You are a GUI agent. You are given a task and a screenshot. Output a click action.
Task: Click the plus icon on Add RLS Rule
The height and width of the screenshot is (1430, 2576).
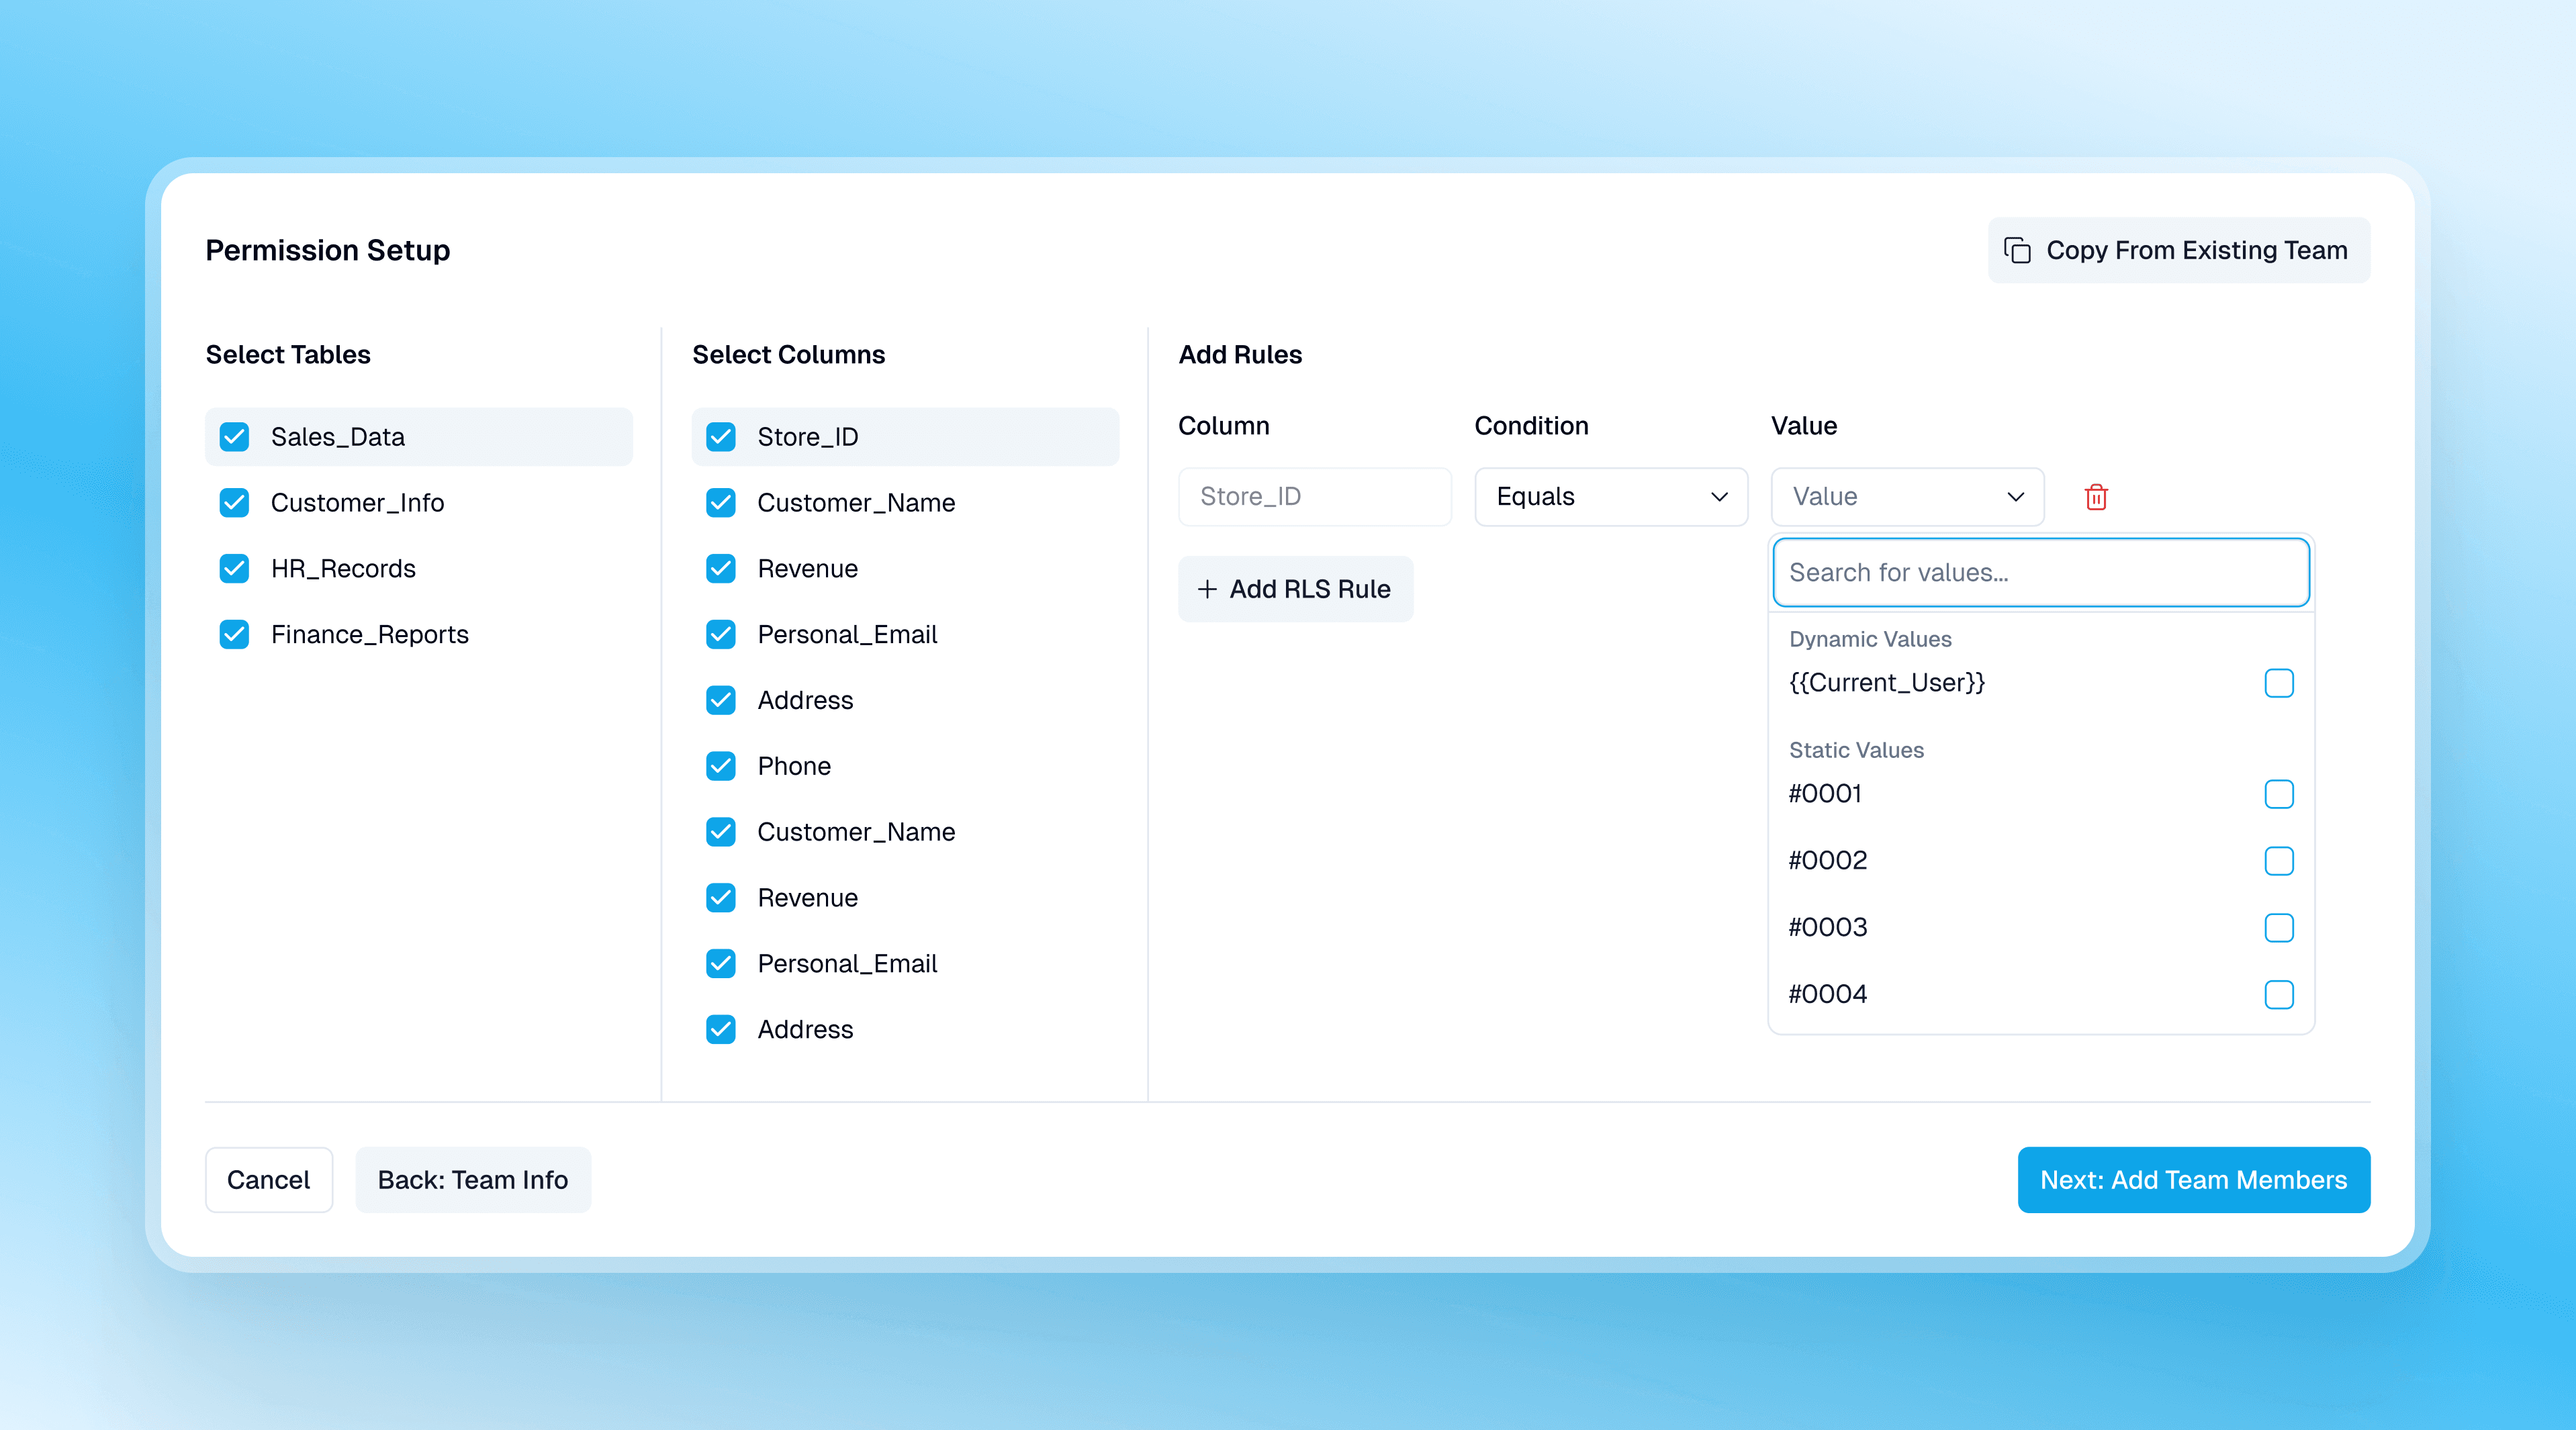[1207, 589]
